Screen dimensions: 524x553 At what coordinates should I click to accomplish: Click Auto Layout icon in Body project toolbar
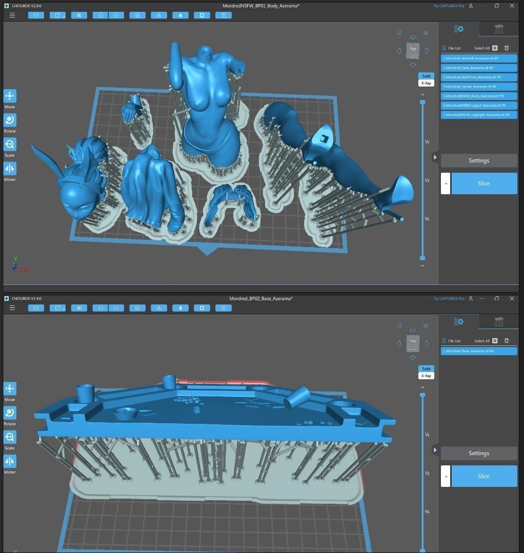tap(159, 15)
